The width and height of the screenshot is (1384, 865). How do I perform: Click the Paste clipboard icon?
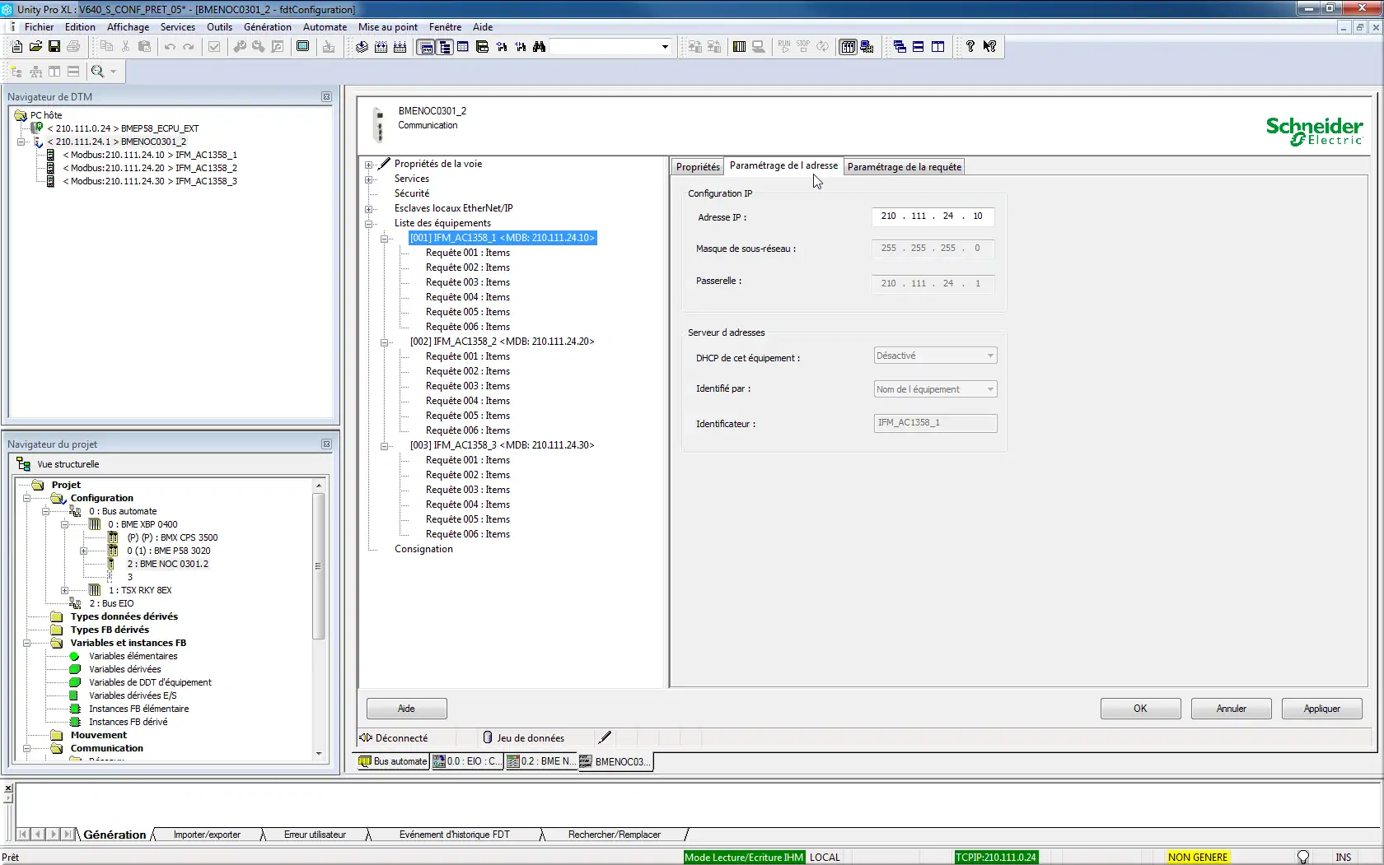click(x=144, y=47)
